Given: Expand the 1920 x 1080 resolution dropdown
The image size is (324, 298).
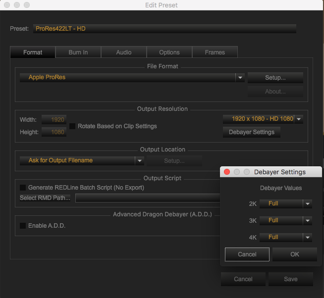Looking at the screenshot, I should pos(299,119).
